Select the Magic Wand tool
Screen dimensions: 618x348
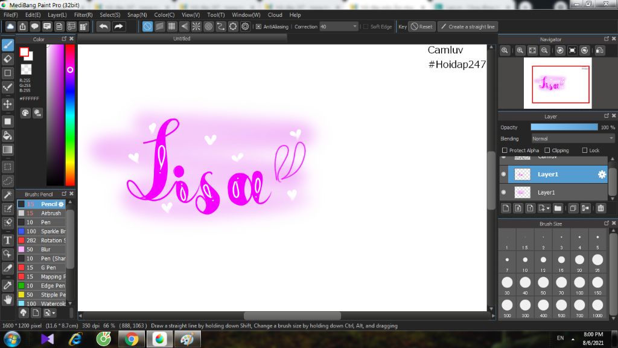pyautogui.click(x=7, y=195)
